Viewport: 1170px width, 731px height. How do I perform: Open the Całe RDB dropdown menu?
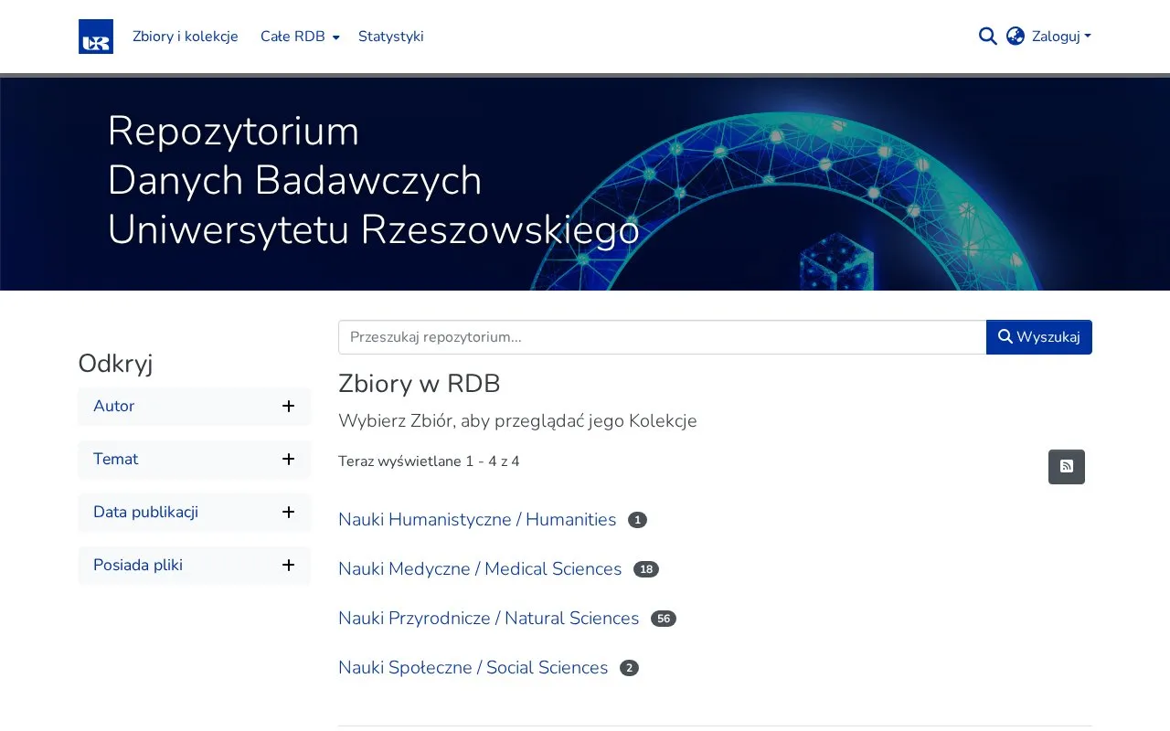tap(300, 37)
